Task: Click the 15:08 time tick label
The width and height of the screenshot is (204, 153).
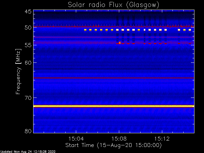Action: click(119, 139)
